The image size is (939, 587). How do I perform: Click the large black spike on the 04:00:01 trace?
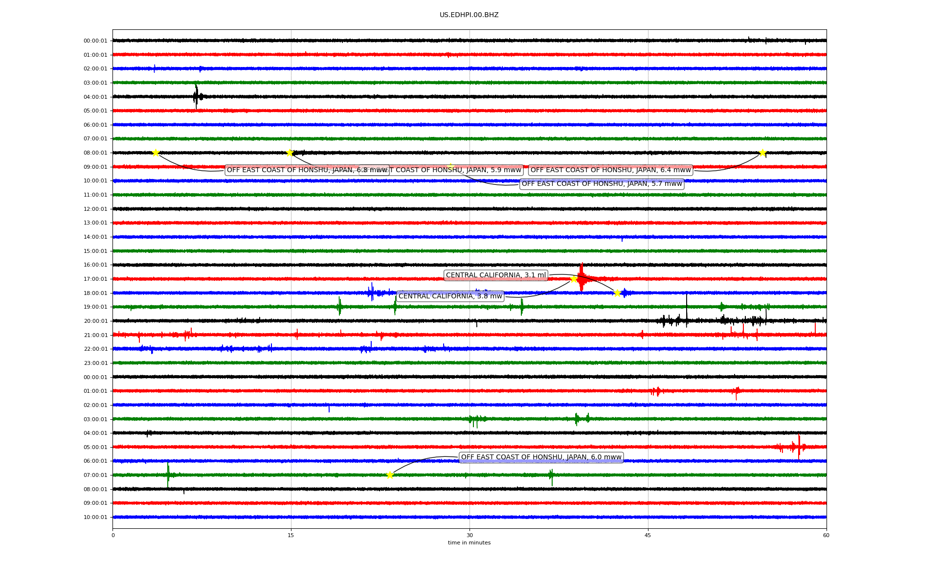pyautogui.click(x=196, y=96)
